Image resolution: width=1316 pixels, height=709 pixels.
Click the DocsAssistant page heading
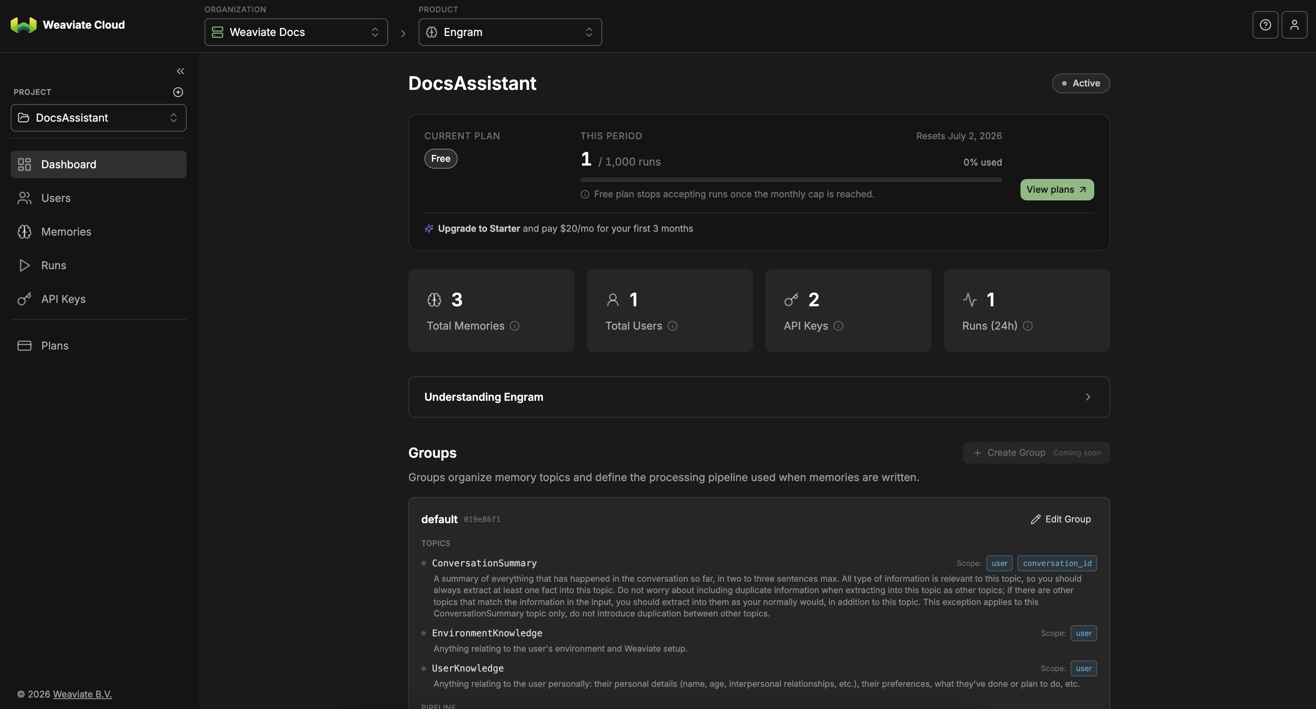472,83
